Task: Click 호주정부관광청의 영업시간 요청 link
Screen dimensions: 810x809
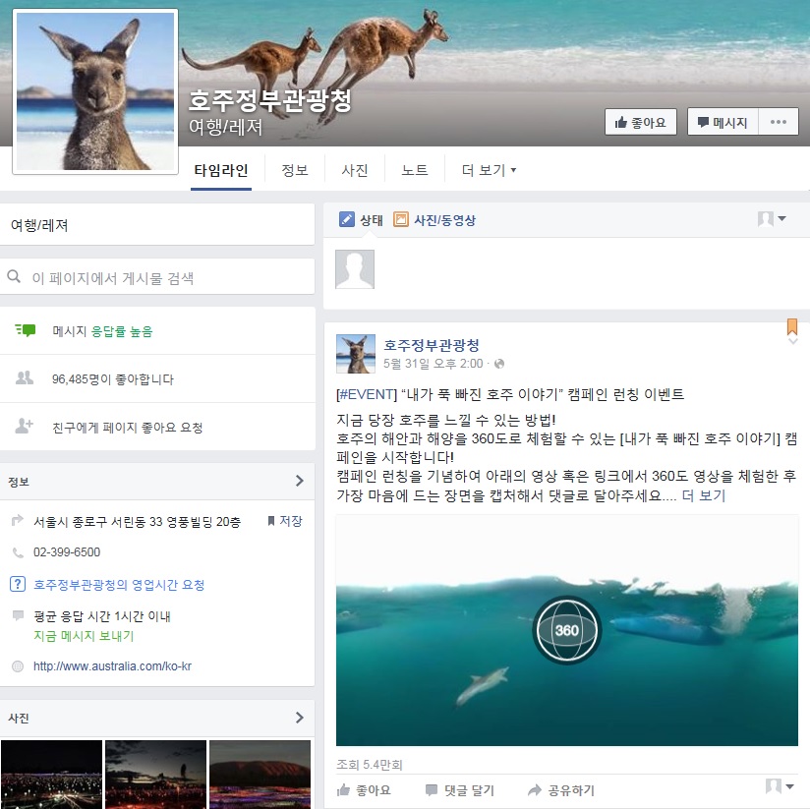Action: click(x=119, y=585)
